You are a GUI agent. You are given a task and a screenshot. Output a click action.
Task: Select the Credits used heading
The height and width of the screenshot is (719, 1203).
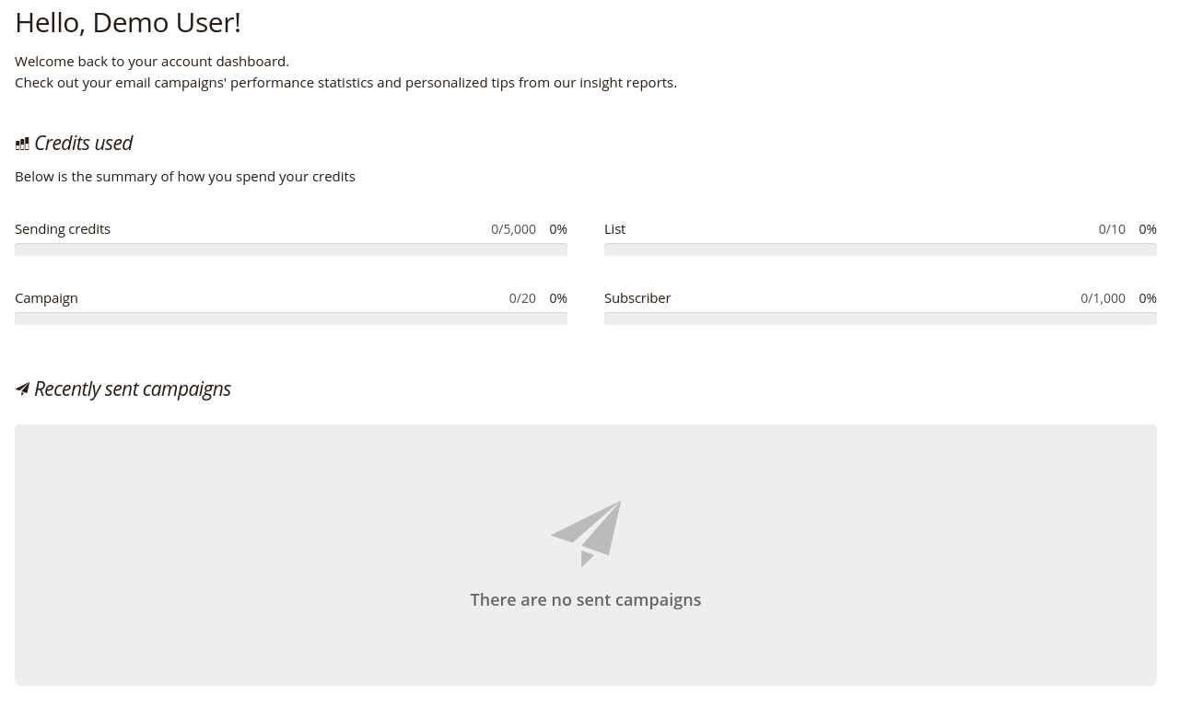83,143
